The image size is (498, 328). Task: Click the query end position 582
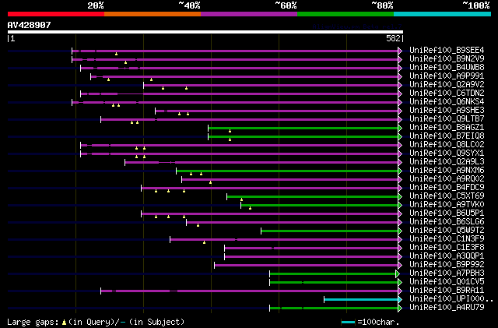[393, 38]
